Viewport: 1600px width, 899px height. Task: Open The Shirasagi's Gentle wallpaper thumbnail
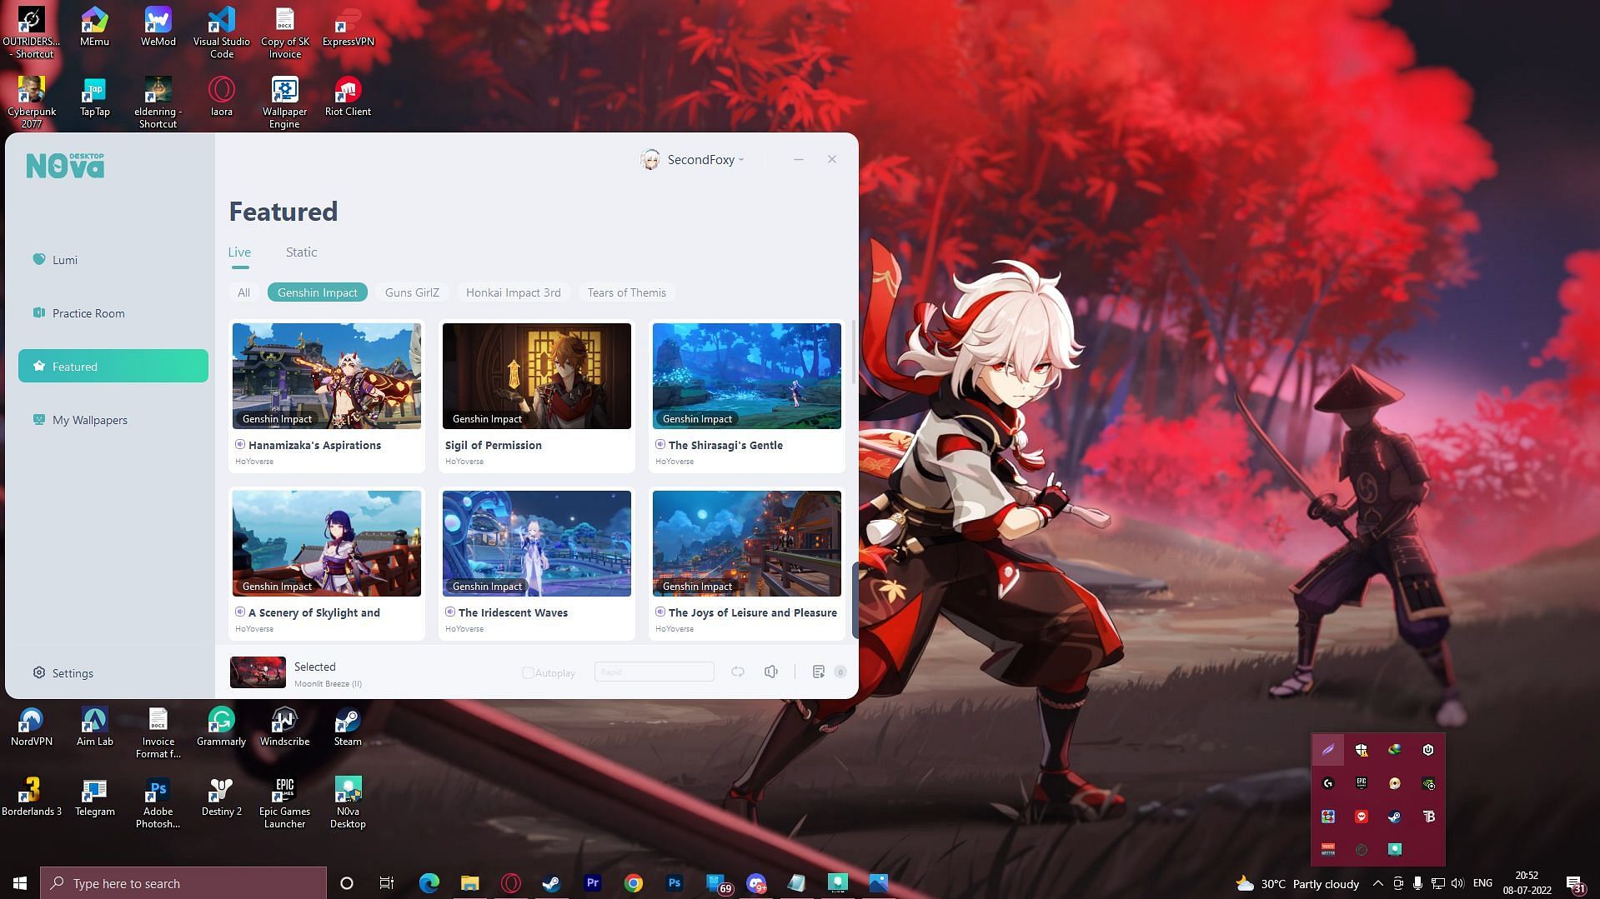[747, 376]
